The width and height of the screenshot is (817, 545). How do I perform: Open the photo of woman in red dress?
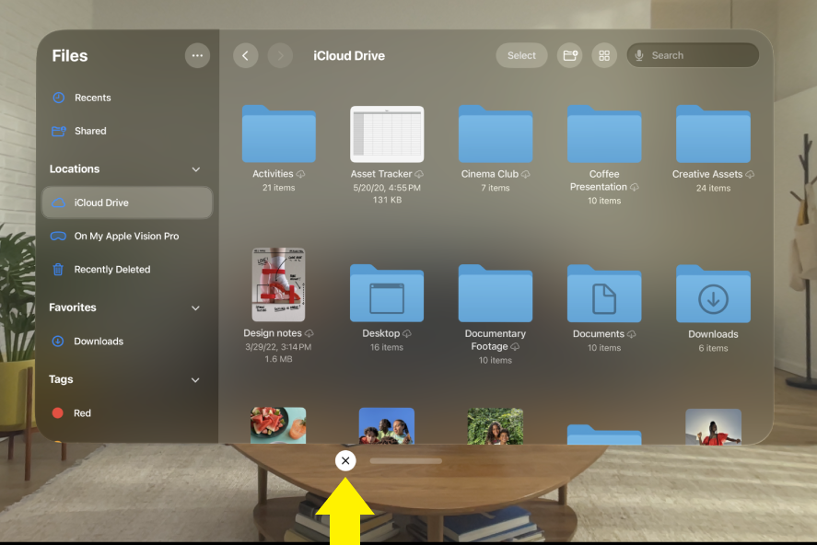(713, 426)
